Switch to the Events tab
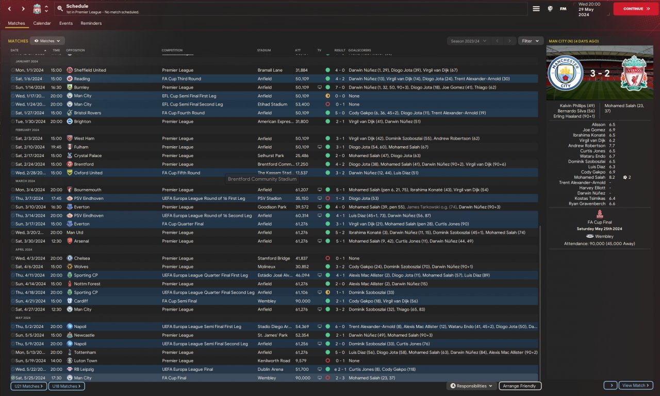 66,23
